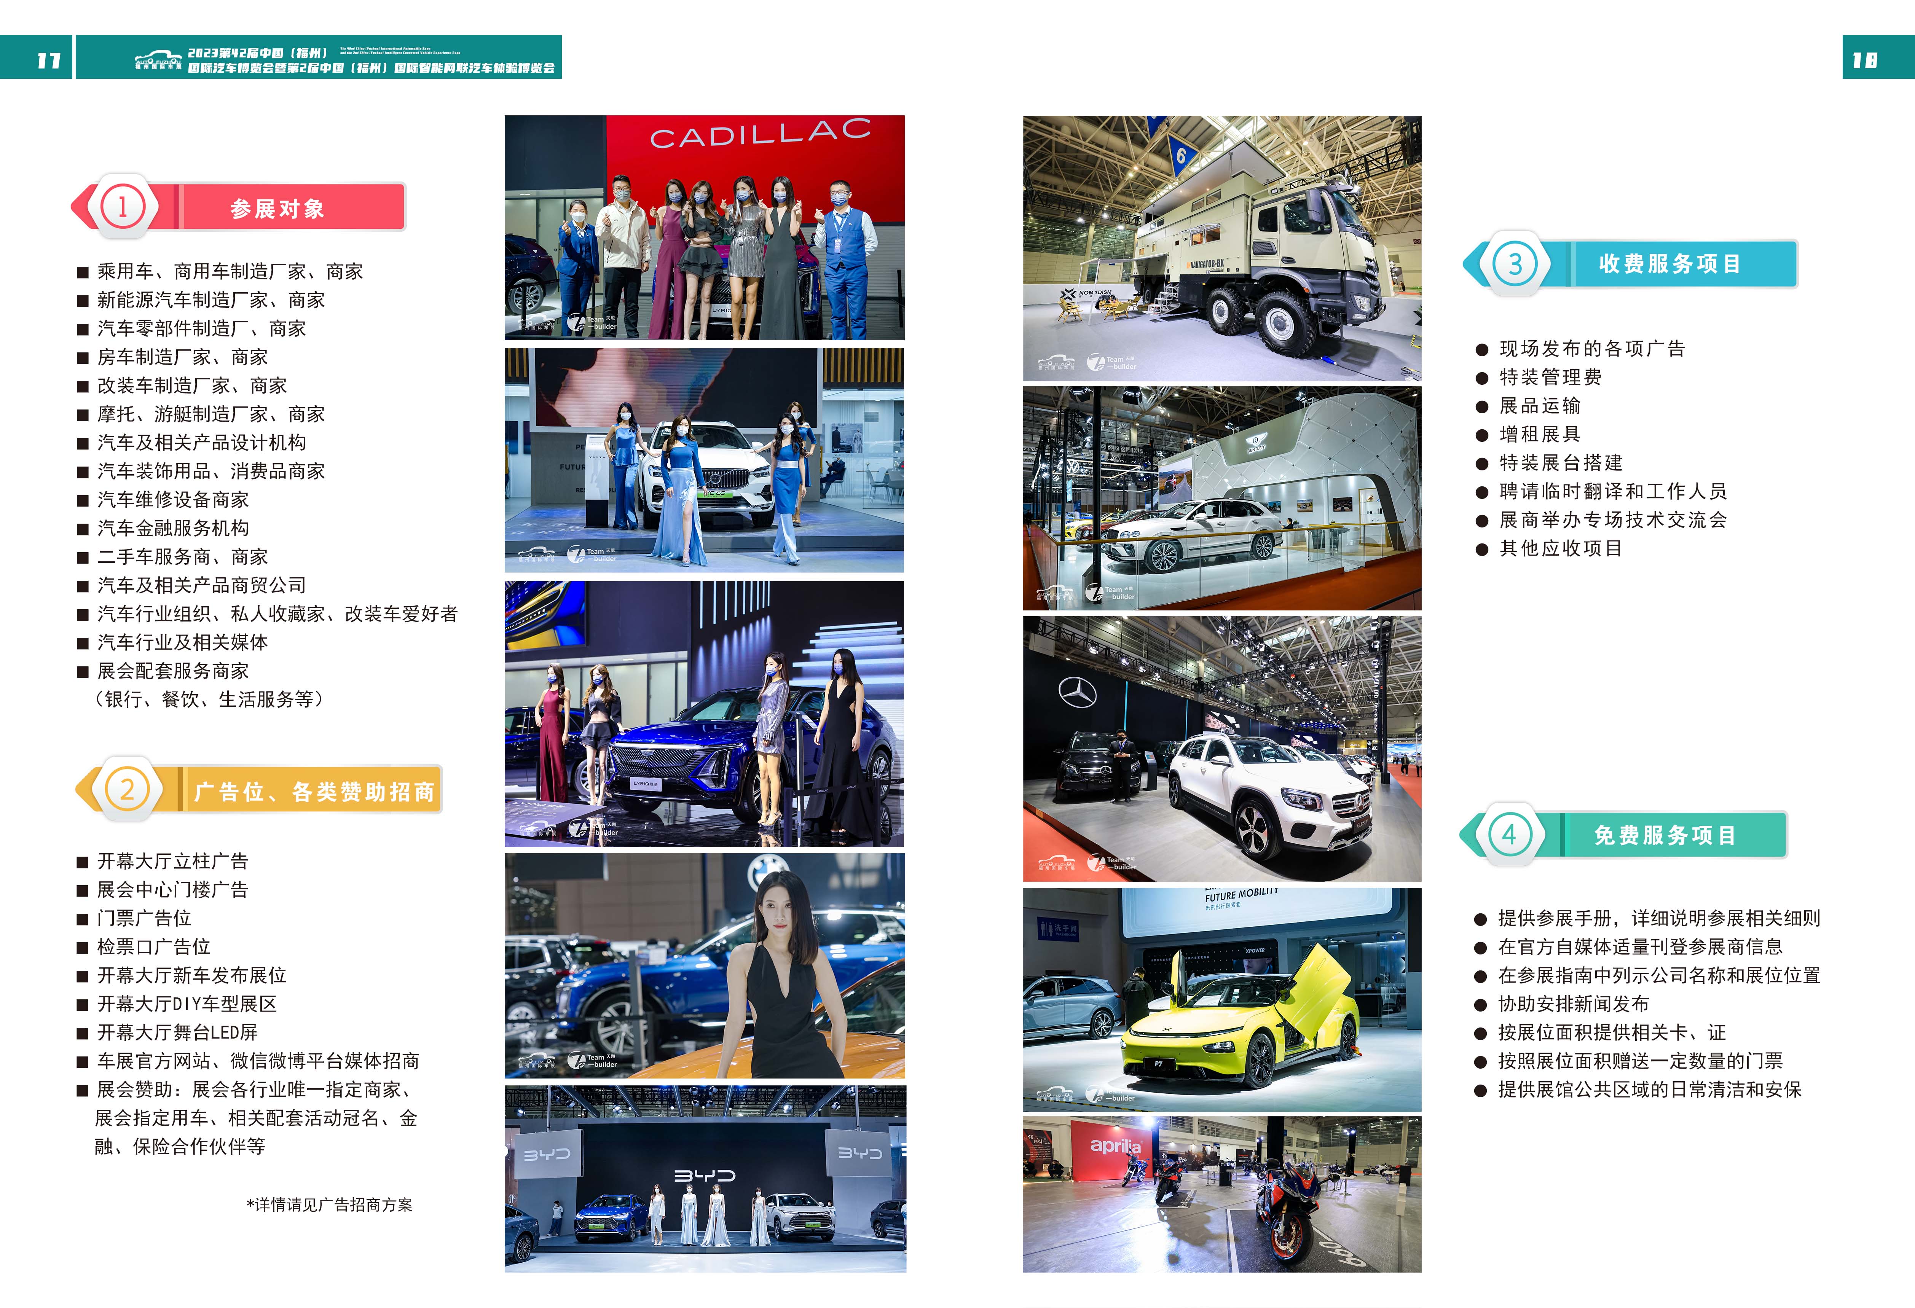This screenshot has height=1308, width=1915.
Task: Open the Nomadism expedition truck photo
Action: tap(1222, 248)
